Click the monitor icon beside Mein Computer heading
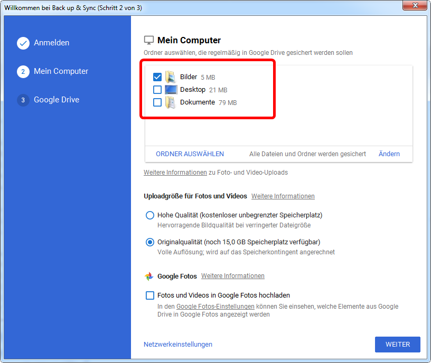The width and height of the screenshot is (431, 363). (x=149, y=40)
